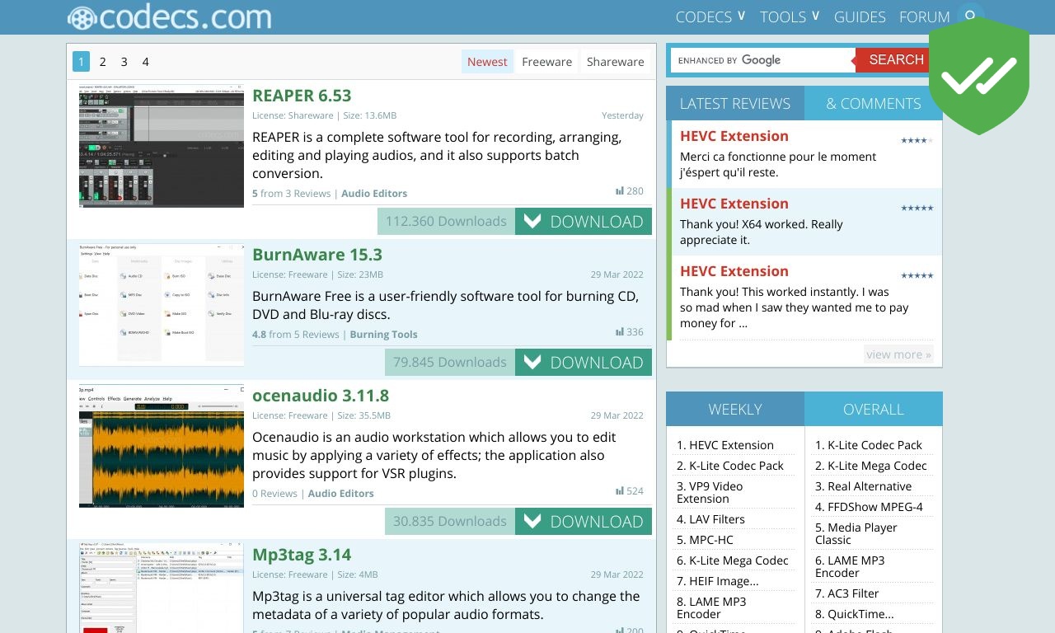
Task: Open the header search magnifier icon
Action: pos(971,15)
